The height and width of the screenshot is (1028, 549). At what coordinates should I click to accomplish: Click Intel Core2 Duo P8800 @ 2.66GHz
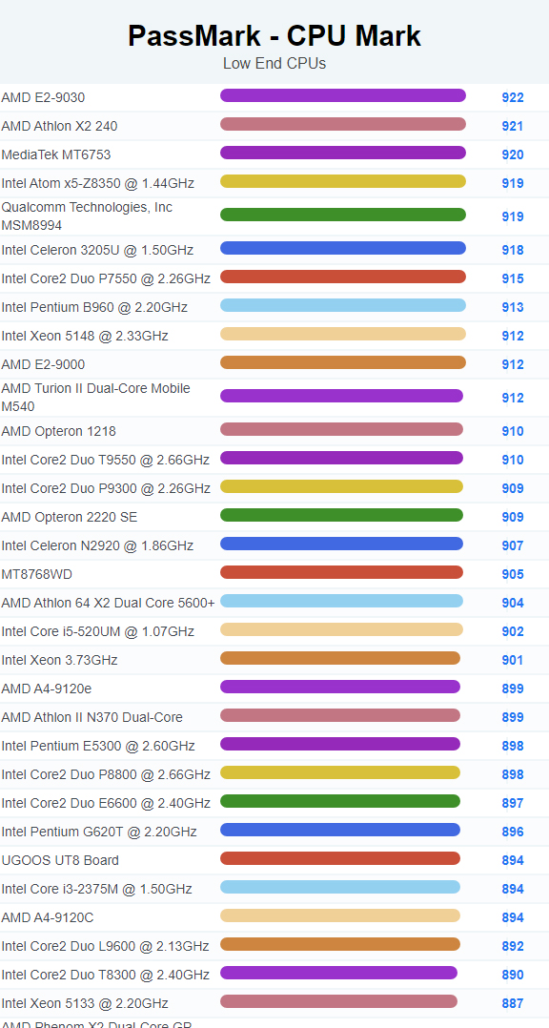pos(106,774)
